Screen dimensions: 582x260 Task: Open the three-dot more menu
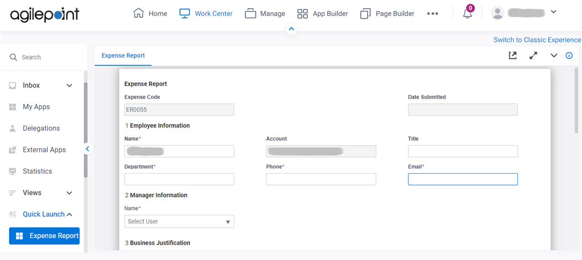432,14
